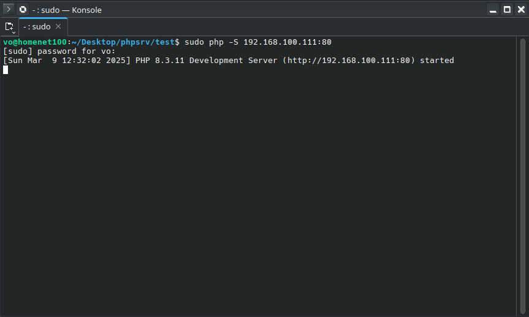529x317 pixels.
Task: Click the 'vo@homenet100' prompt text
Action: point(35,42)
